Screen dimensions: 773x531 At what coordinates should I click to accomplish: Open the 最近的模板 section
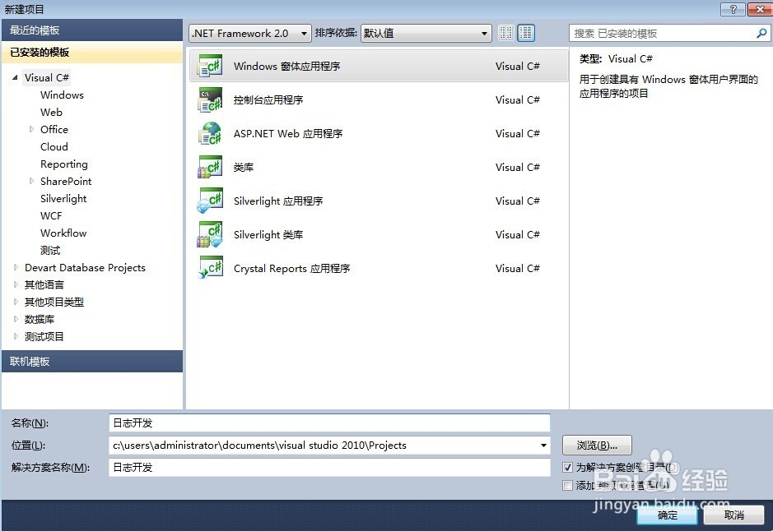point(92,30)
